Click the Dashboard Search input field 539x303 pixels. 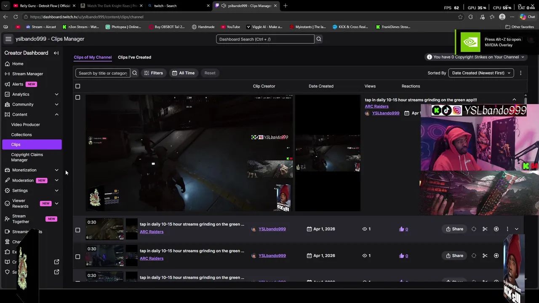pos(265,39)
